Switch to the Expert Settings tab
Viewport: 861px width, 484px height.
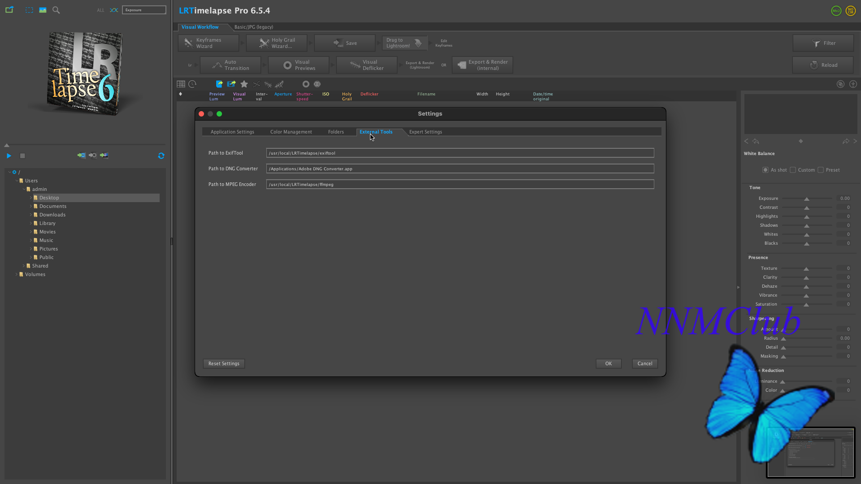426,132
